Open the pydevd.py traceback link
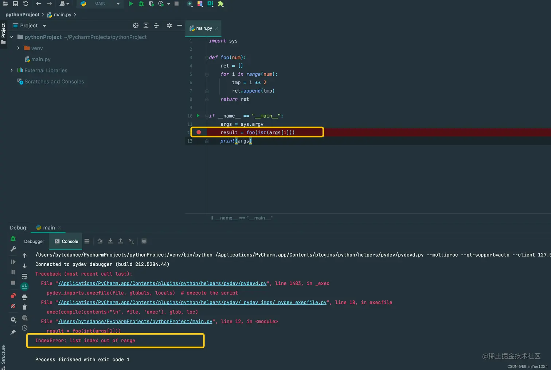This screenshot has width=551, height=370. 162,283
